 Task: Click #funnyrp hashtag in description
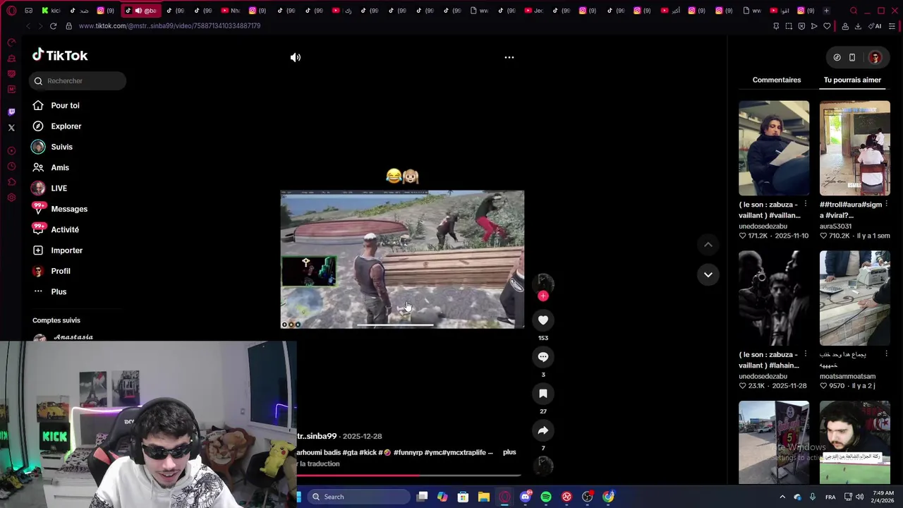pyautogui.click(x=407, y=452)
